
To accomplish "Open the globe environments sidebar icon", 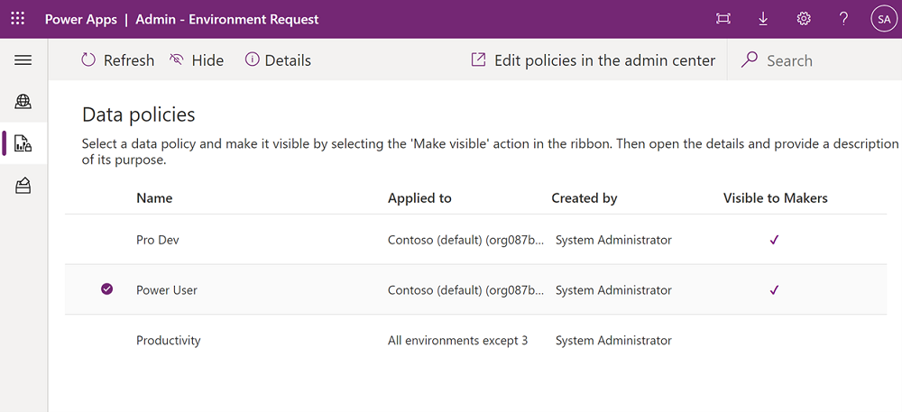I will pyautogui.click(x=23, y=102).
